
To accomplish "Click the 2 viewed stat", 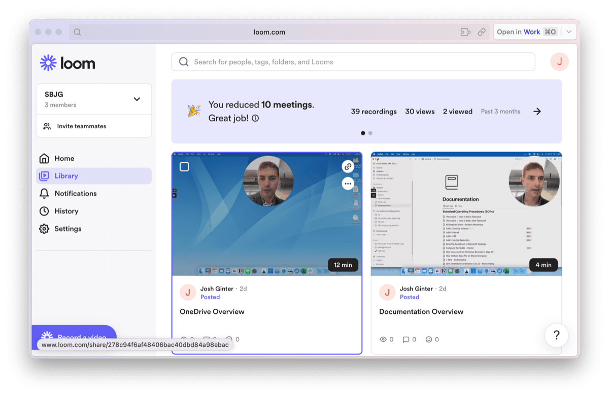I will (458, 112).
